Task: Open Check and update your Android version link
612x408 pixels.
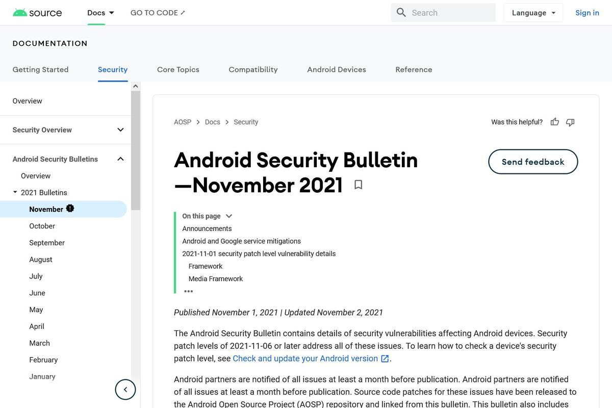Action: click(311, 359)
